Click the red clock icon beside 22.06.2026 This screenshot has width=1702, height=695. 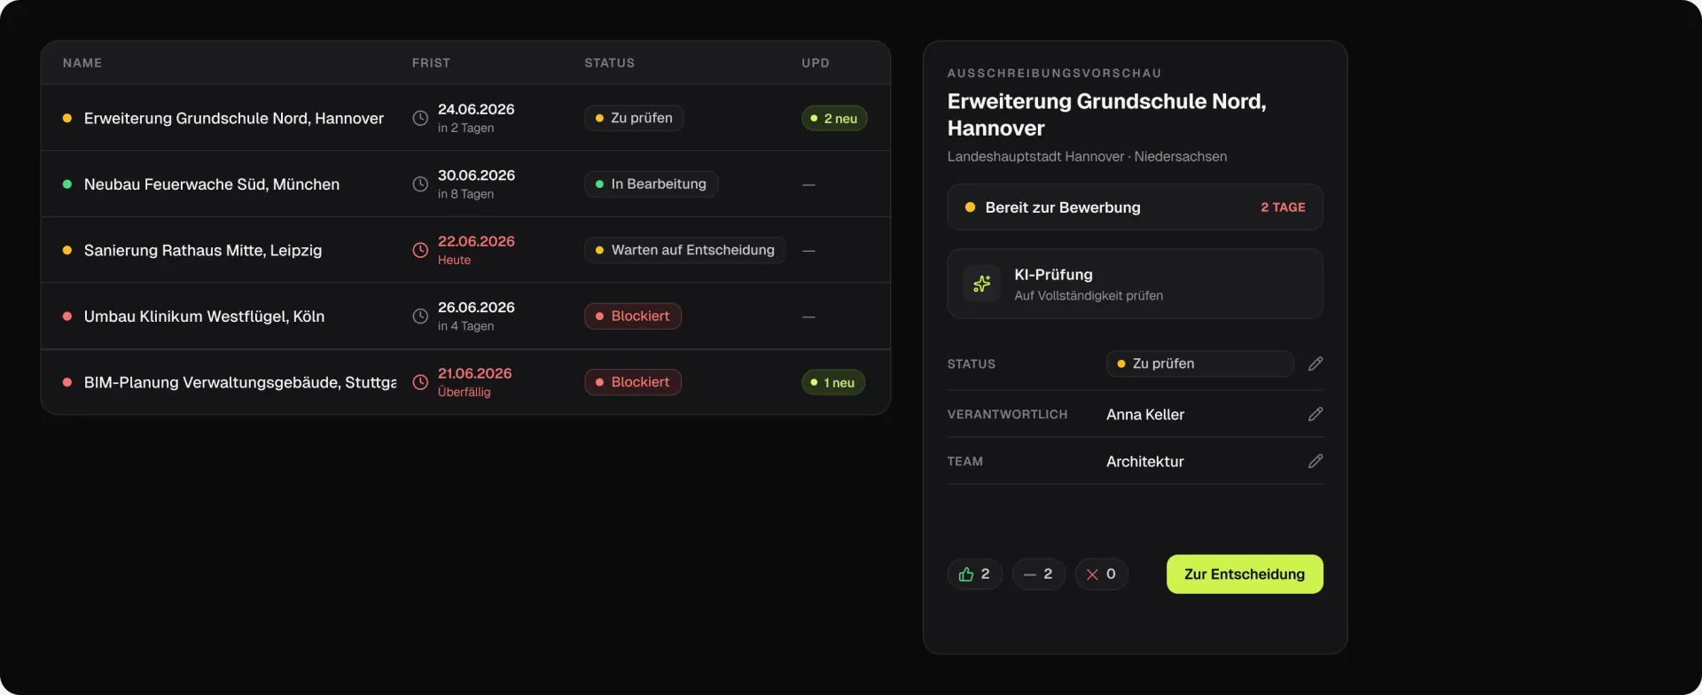tap(420, 250)
